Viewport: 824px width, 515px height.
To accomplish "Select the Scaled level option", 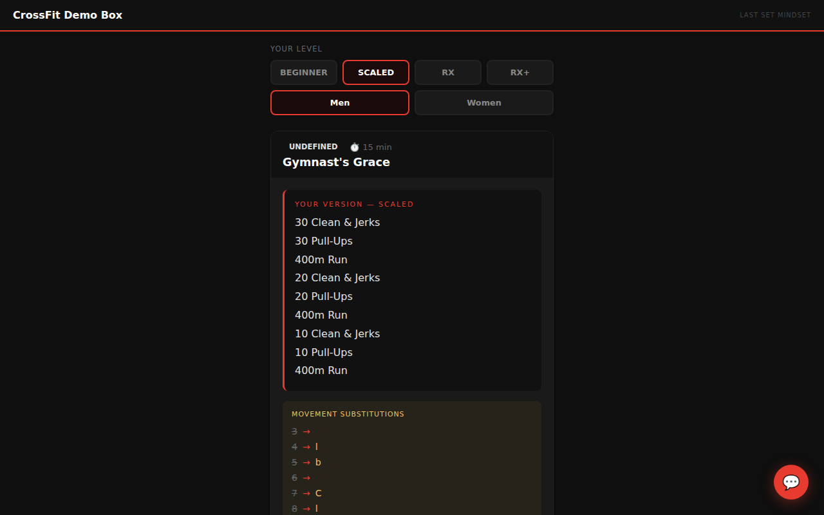I will pyautogui.click(x=376, y=73).
